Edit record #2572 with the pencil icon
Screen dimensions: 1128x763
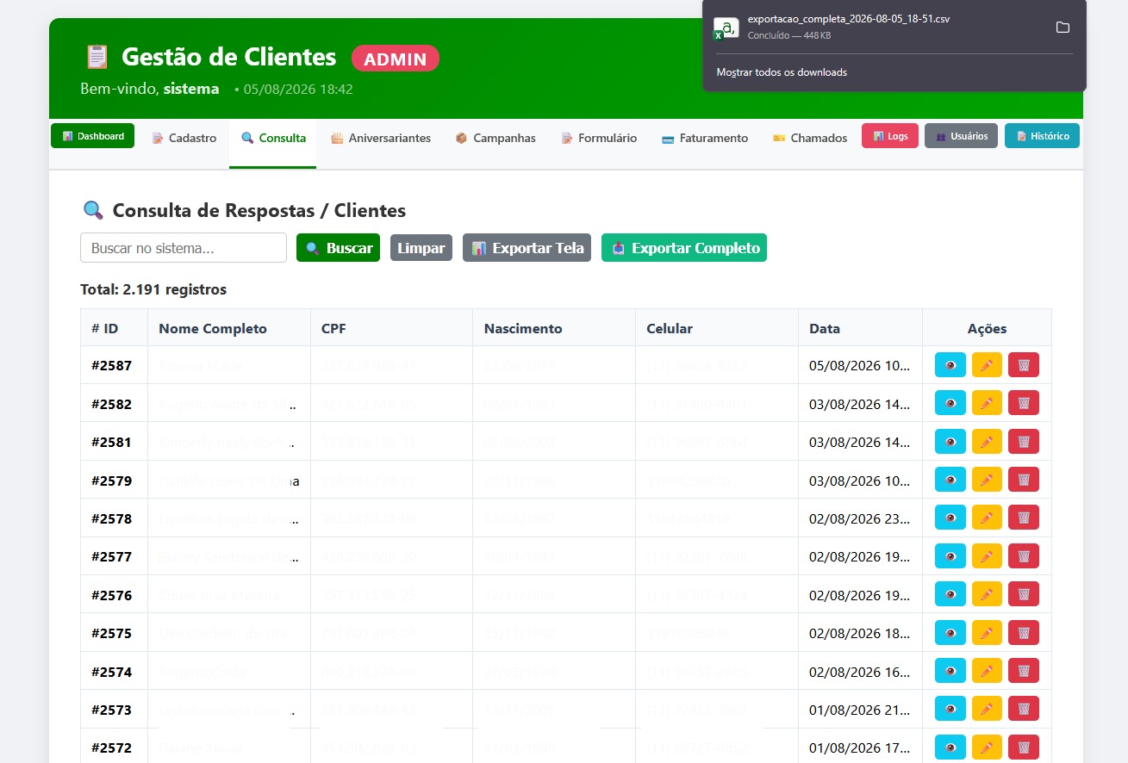click(x=987, y=747)
